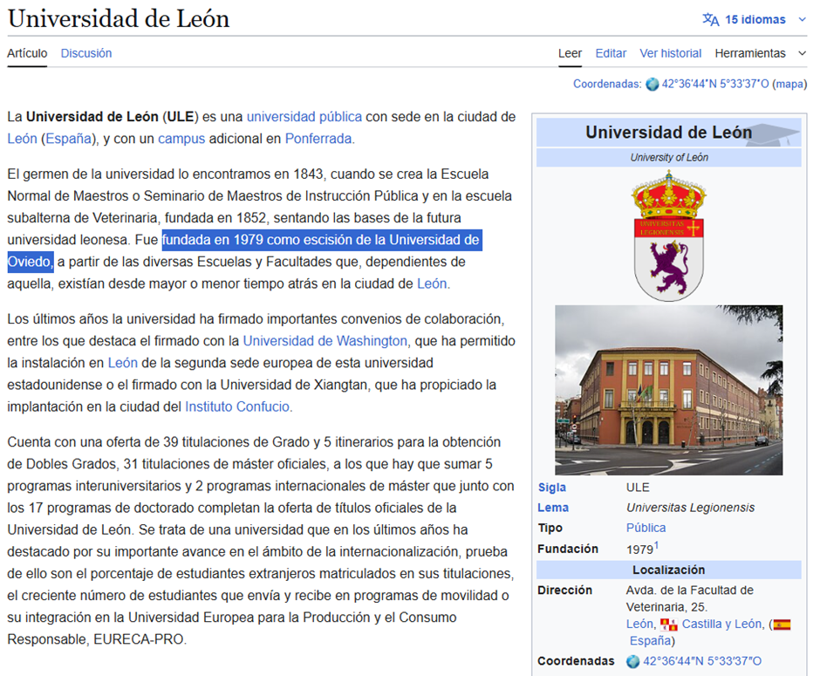Open the university coat of arms image
Image resolution: width=820 pixels, height=676 pixels.
tap(668, 236)
